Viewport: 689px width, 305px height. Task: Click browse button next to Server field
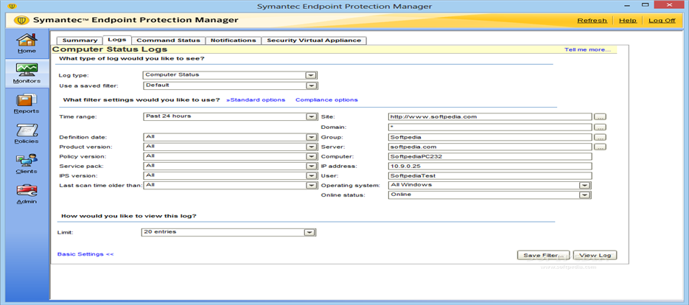[x=600, y=147]
